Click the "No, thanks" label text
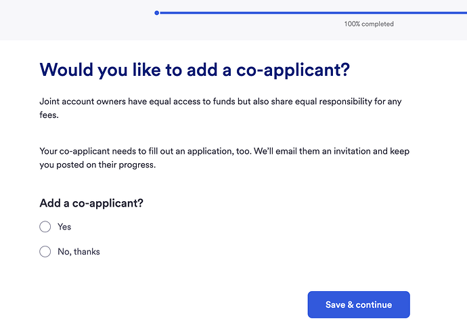This screenshot has height=323, width=467. point(79,252)
